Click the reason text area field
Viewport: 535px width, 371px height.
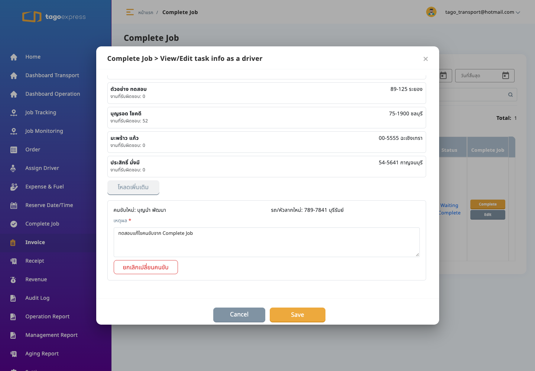pos(267,242)
